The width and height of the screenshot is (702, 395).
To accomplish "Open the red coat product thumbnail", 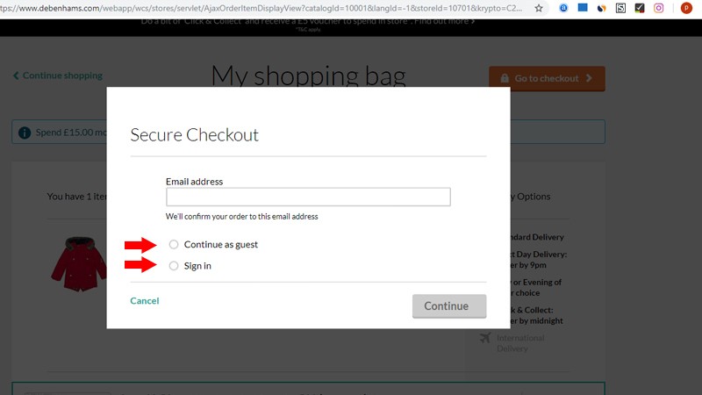I will click(x=79, y=262).
